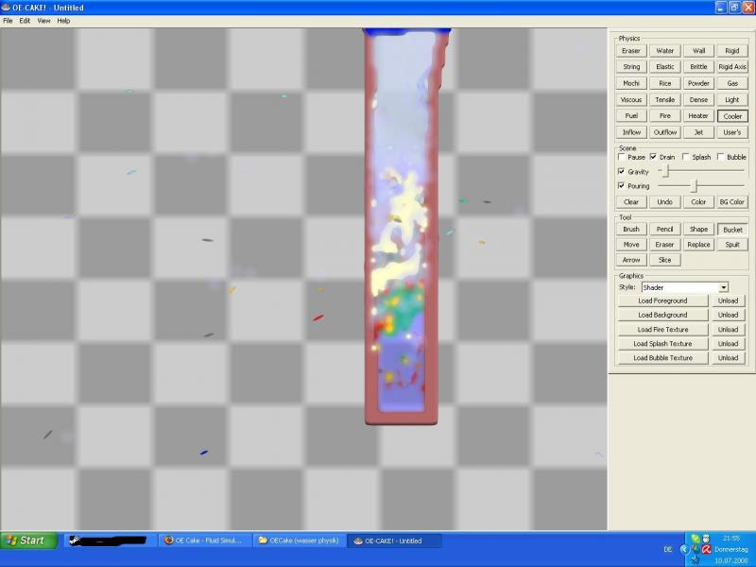This screenshot has width=756, height=567.
Task: Select the Water physics material
Action: (665, 51)
